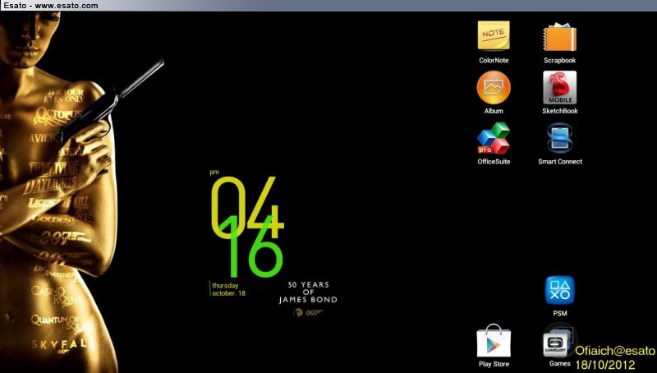This screenshot has height=373, width=657.
Task: Tap the 04 16 clock widget
Action: [247, 226]
